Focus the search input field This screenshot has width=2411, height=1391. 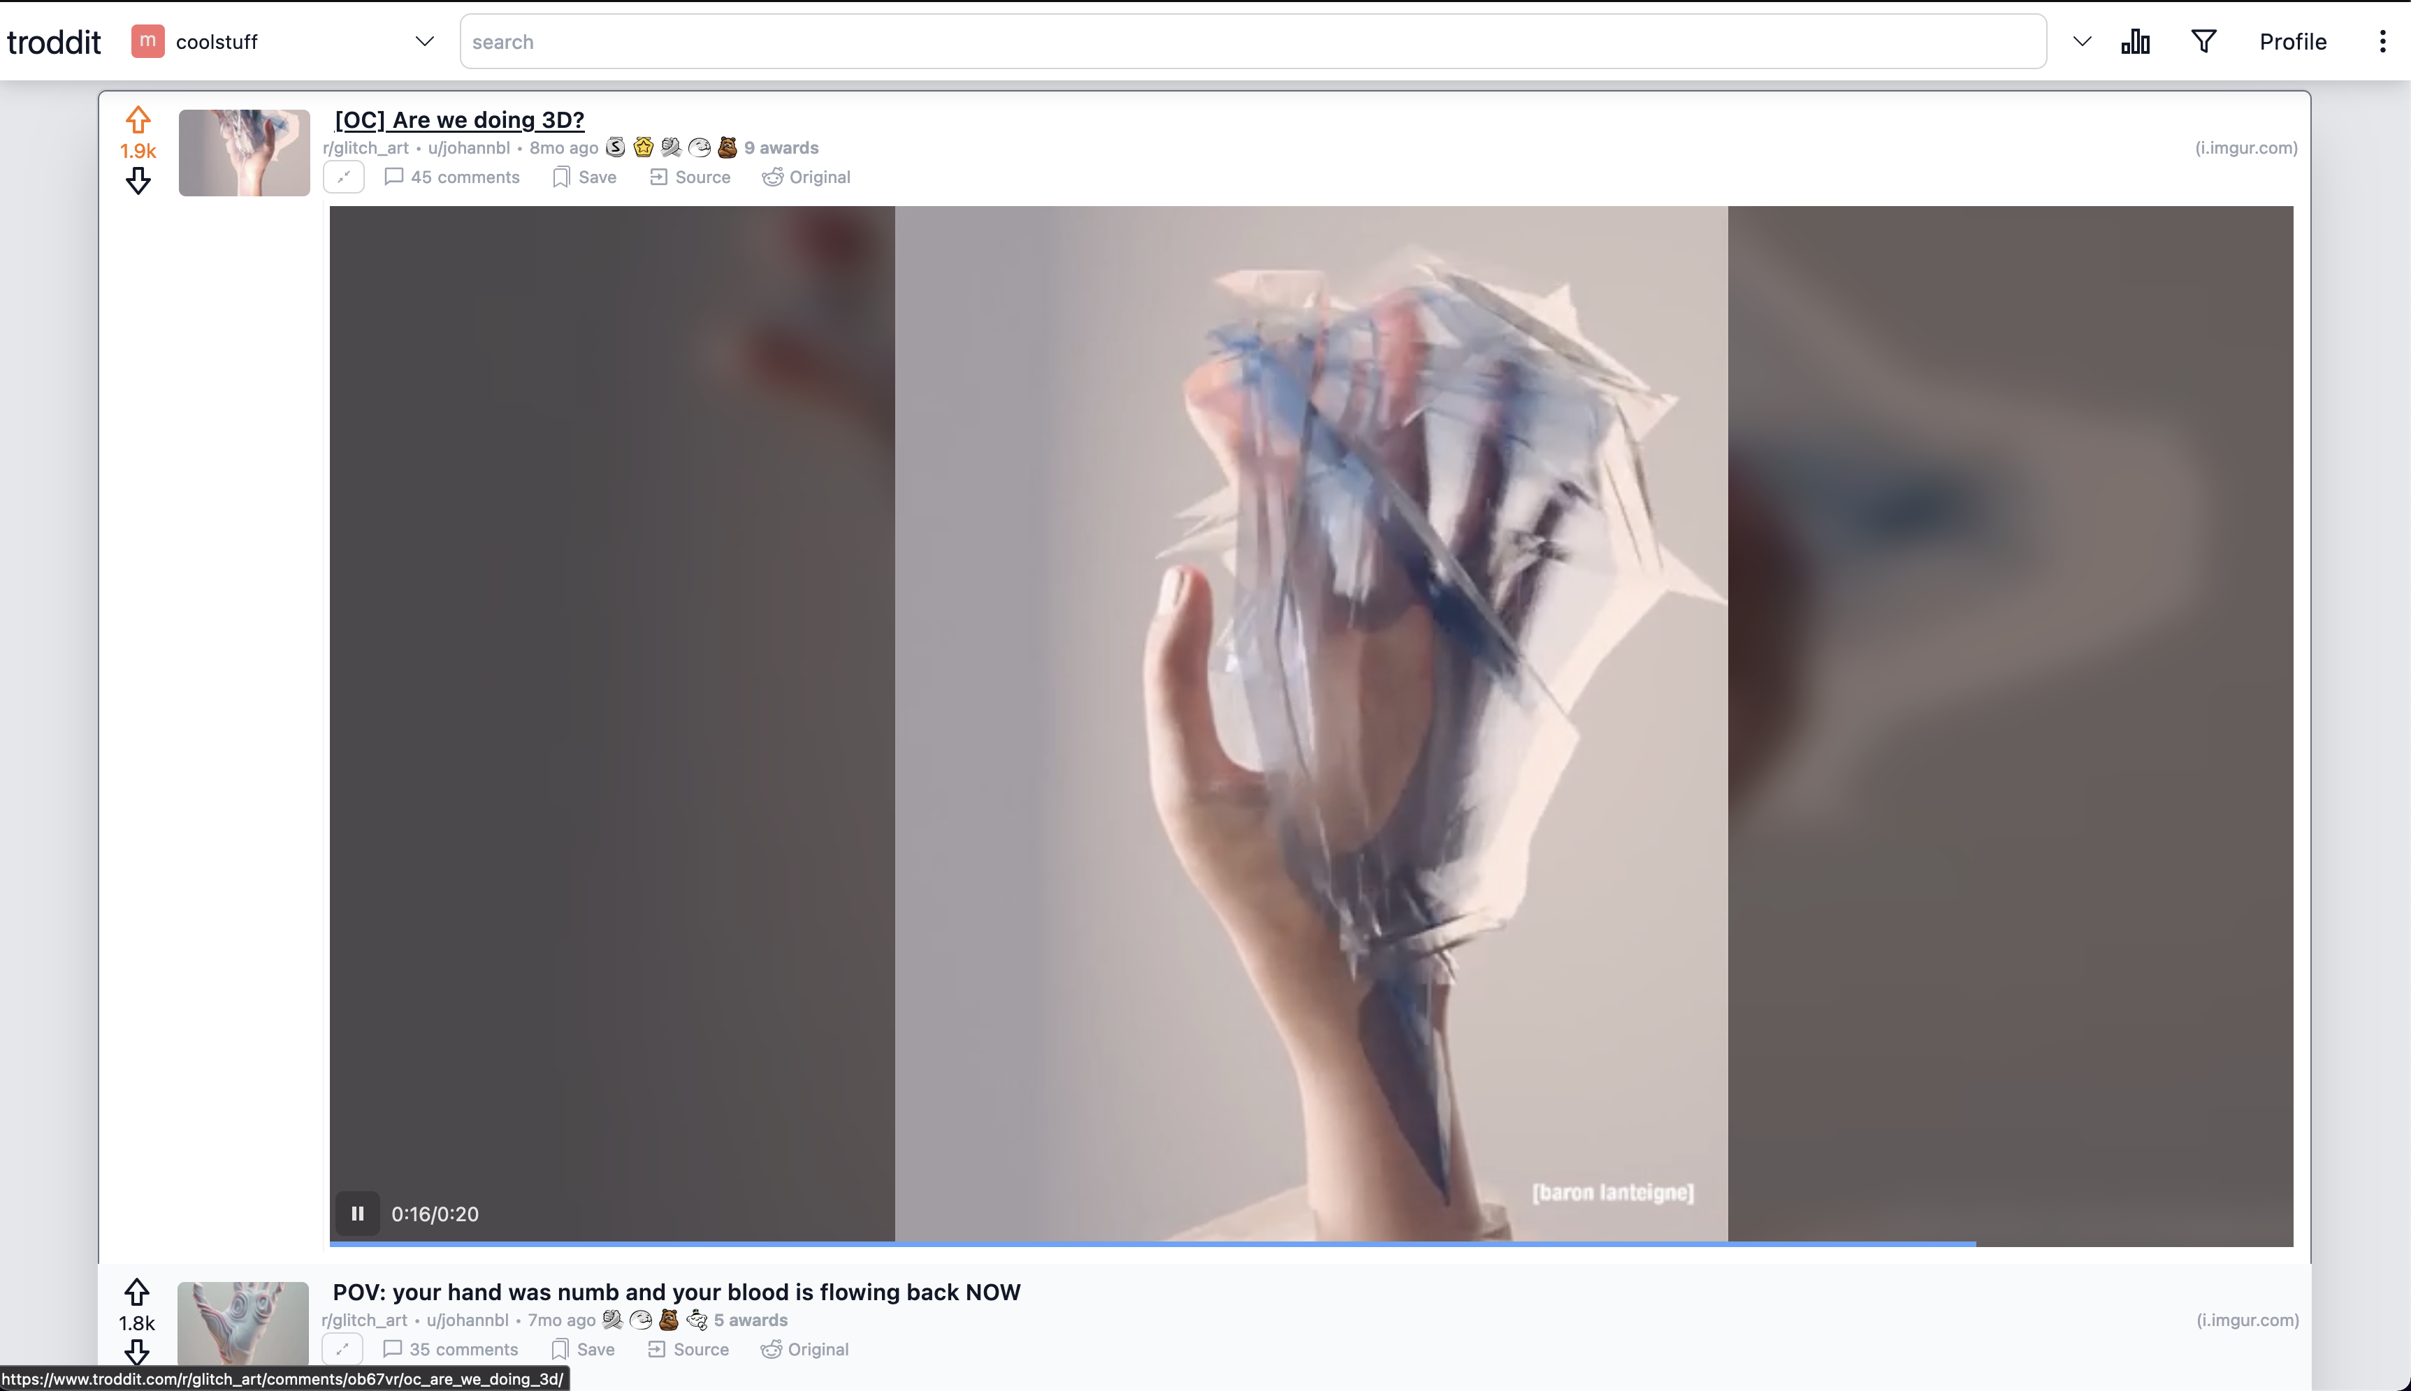coord(1253,41)
